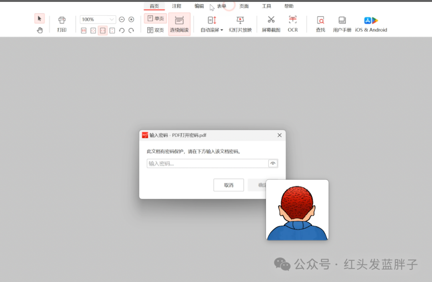Select the arrow pointer tool
The height and width of the screenshot is (282, 432).
click(40, 19)
